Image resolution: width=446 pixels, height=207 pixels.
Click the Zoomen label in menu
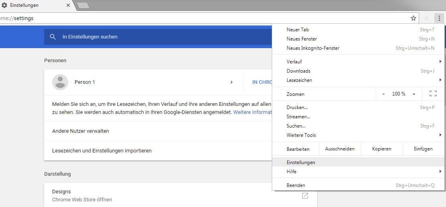(x=295, y=94)
